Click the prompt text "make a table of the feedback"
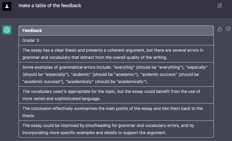232x141 pixels. (x=50, y=5)
